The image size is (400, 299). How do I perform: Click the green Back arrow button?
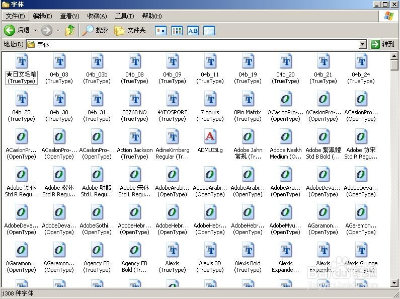click(x=10, y=30)
